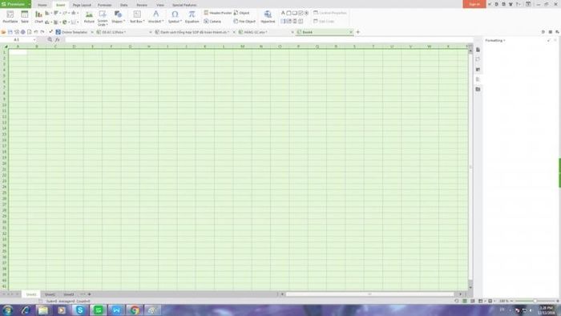
Task: Pin the Formatting task pane
Action: [x=549, y=40]
